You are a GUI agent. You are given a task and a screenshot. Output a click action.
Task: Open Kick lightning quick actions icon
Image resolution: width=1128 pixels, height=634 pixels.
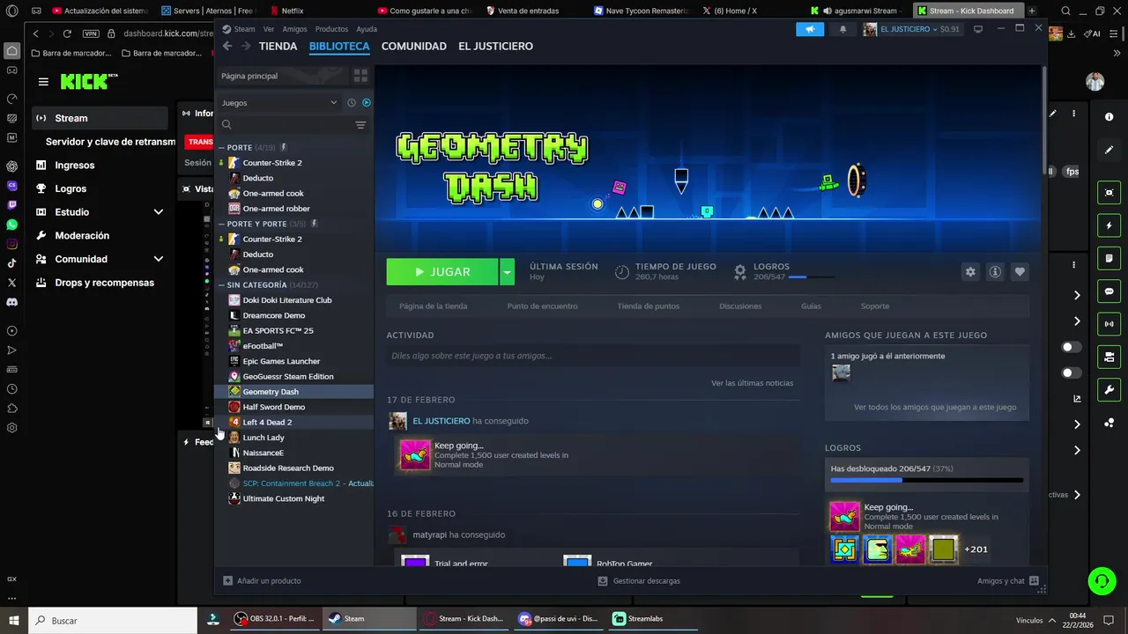coord(1109,225)
